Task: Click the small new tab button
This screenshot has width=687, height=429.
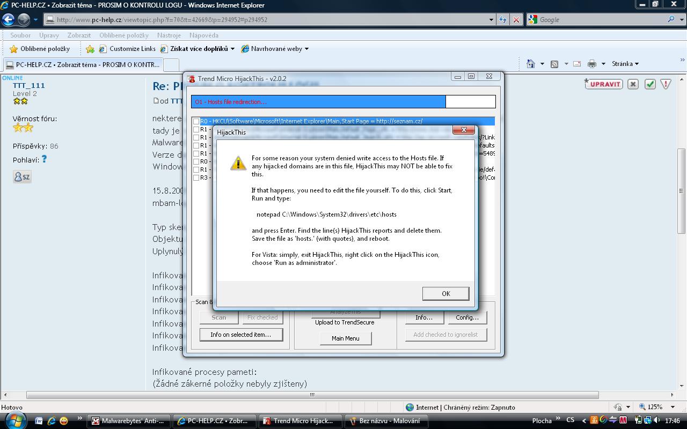Action: 171,64
